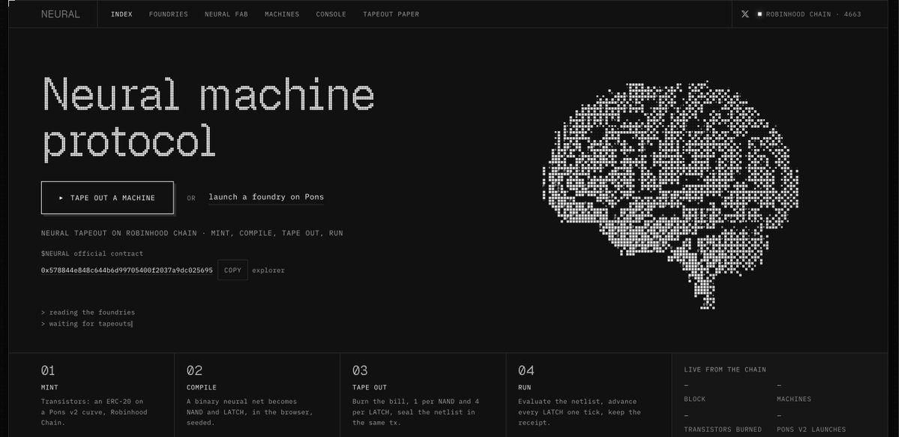Click the TAPE OUT A MACHINE button
This screenshot has width=899, height=437.
point(107,198)
